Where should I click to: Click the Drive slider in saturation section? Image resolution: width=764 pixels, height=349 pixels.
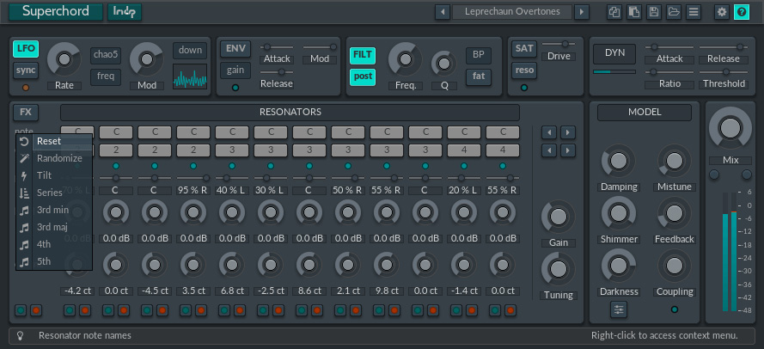[559, 44]
